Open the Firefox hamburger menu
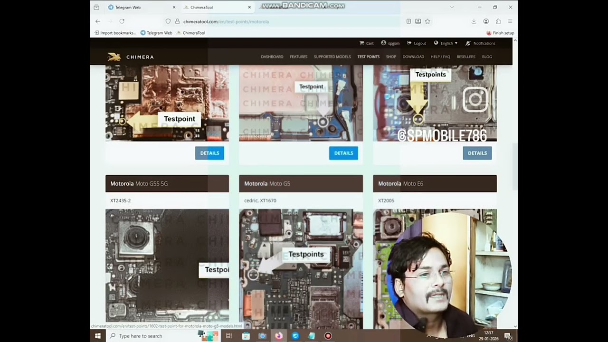Screen dimensions: 608x342 pos(510,21)
